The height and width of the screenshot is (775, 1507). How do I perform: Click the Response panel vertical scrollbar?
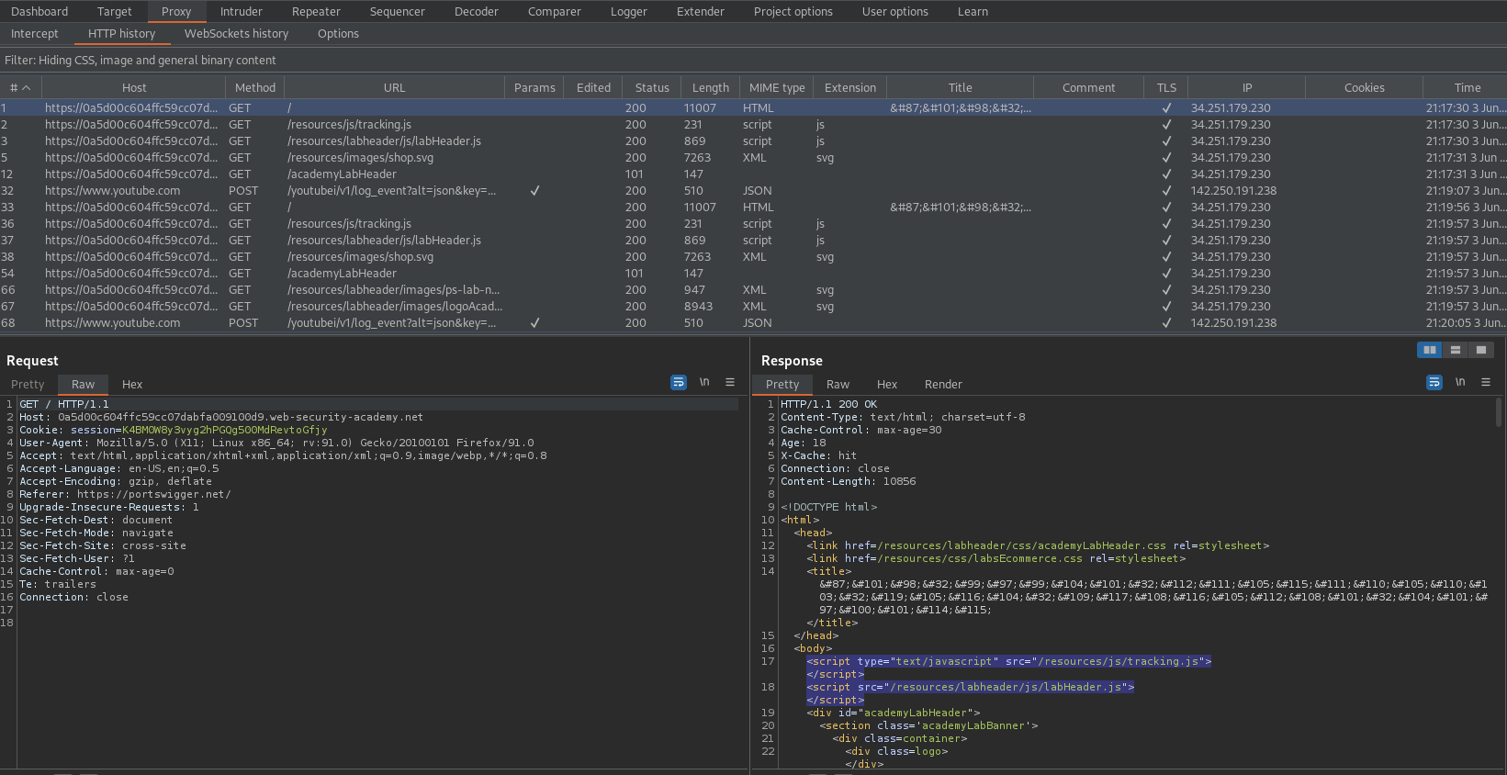1500,411
